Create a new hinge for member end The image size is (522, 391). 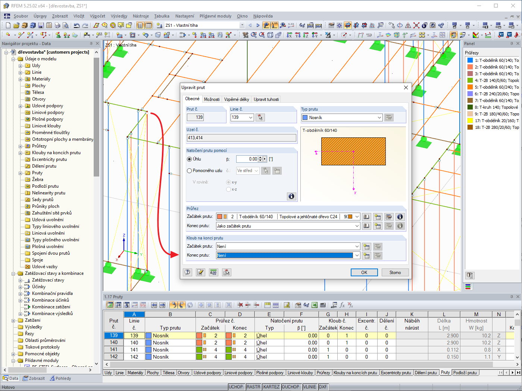point(366,255)
